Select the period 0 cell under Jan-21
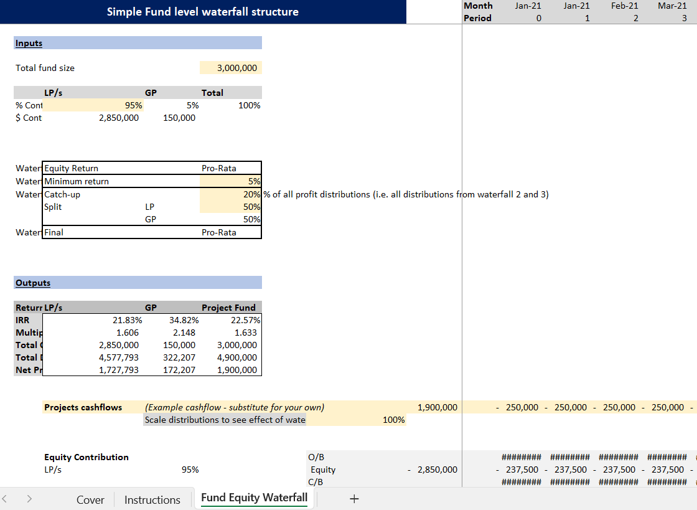This screenshot has width=697, height=510. coord(539,18)
